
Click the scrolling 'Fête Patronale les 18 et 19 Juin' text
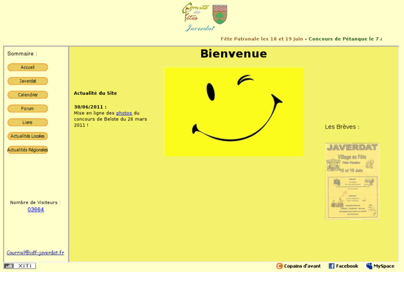262,39
